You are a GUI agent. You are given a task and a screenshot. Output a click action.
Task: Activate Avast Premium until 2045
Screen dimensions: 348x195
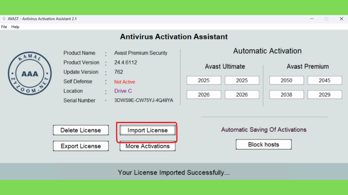[325, 81]
